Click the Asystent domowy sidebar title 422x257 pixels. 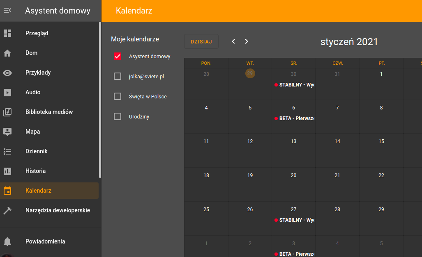[x=58, y=11]
